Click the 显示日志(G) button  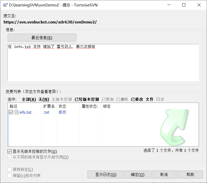pyautogui.click(x=106, y=174)
